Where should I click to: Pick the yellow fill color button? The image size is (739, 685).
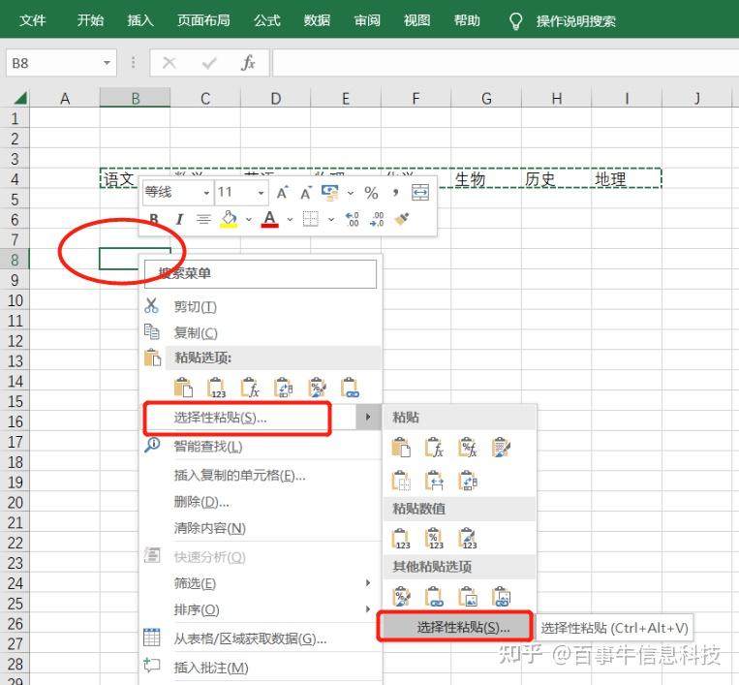pyautogui.click(x=229, y=219)
